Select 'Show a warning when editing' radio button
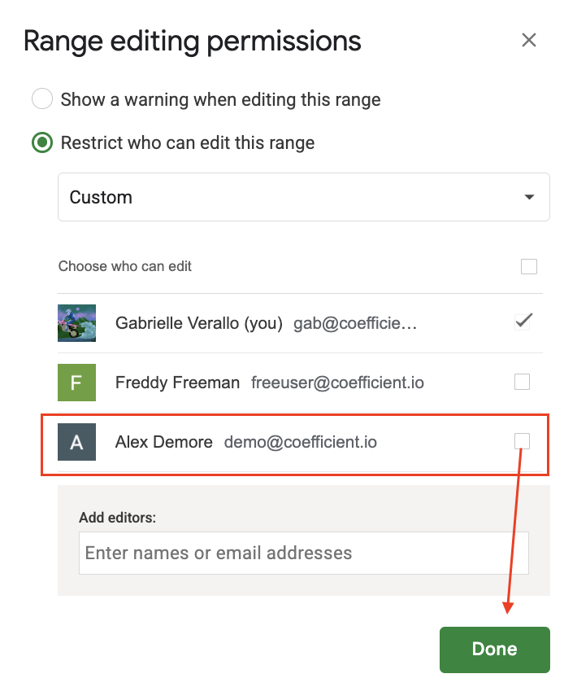Screen dimensions: 577x700 pyautogui.click(x=41, y=100)
